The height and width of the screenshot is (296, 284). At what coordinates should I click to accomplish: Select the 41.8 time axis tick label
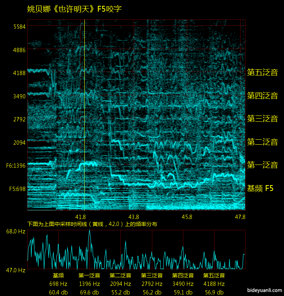point(81,217)
